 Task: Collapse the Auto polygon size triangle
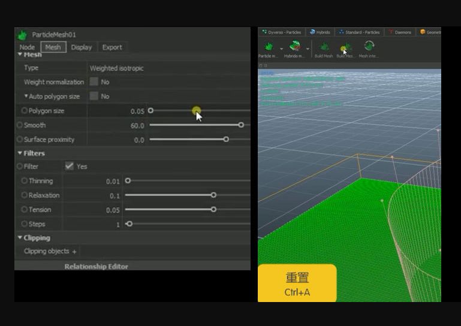(x=26, y=96)
